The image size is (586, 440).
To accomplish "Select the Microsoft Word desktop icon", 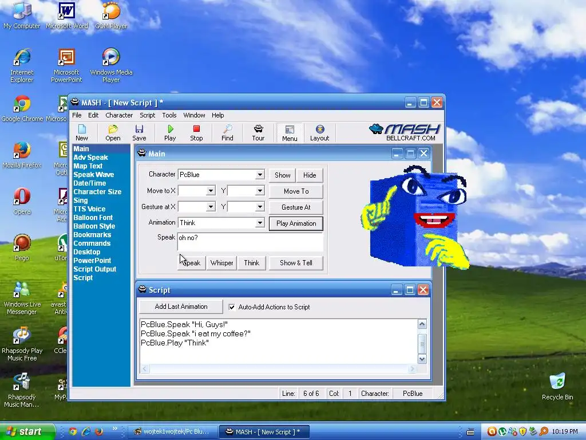I will tap(66, 15).
